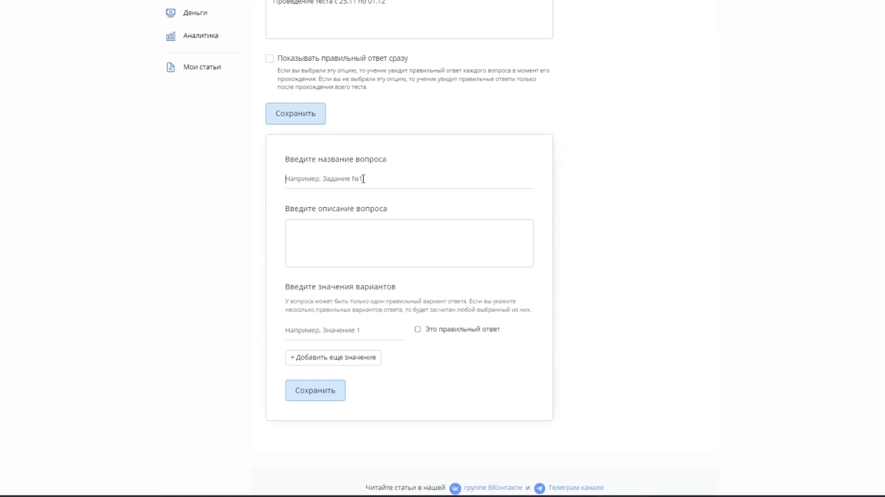The image size is (885, 497).
Task: Select the Деньги money icon in sidebar
Action: tap(171, 12)
